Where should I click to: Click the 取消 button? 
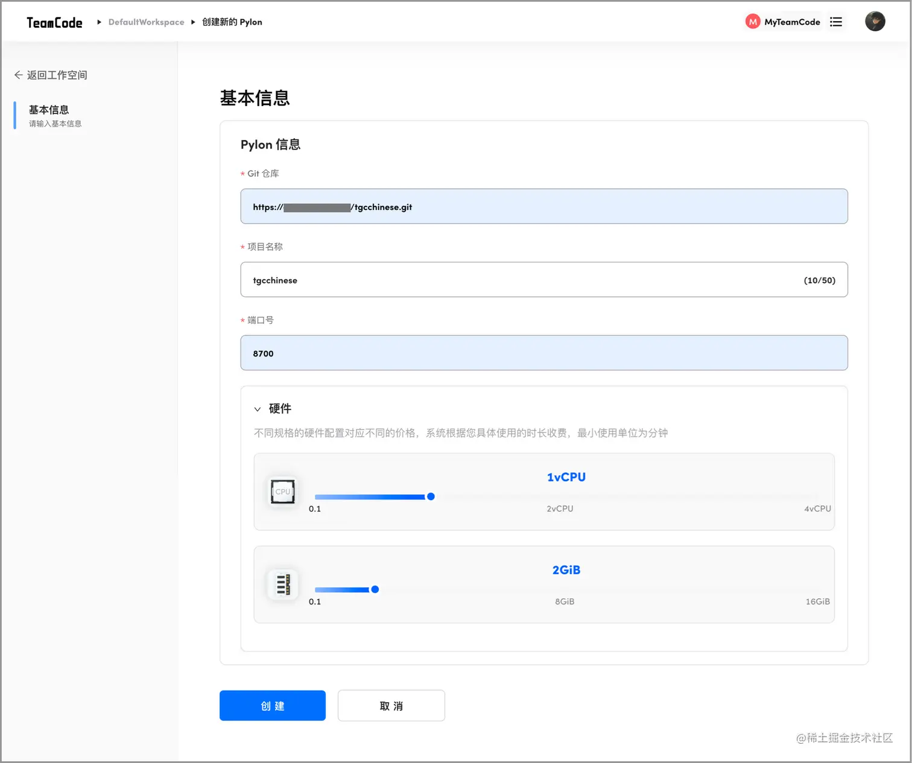click(391, 706)
